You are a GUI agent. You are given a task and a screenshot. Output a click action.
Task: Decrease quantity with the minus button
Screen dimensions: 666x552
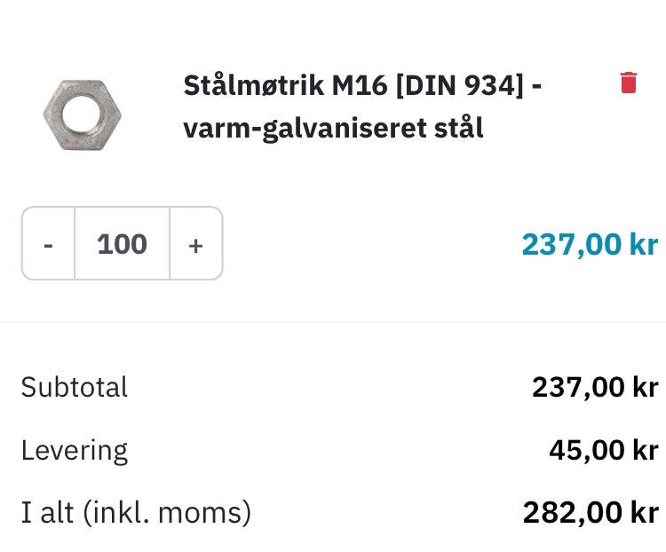48,244
